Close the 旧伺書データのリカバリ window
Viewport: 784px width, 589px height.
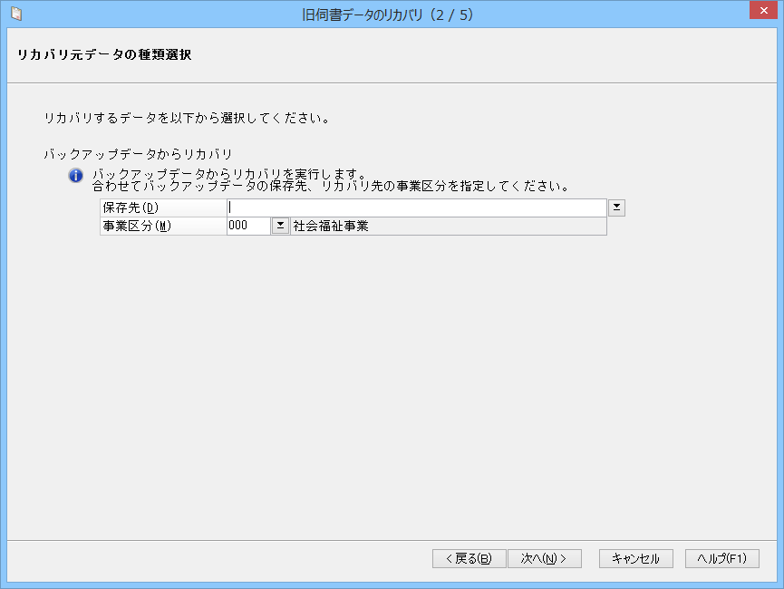coord(763,10)
